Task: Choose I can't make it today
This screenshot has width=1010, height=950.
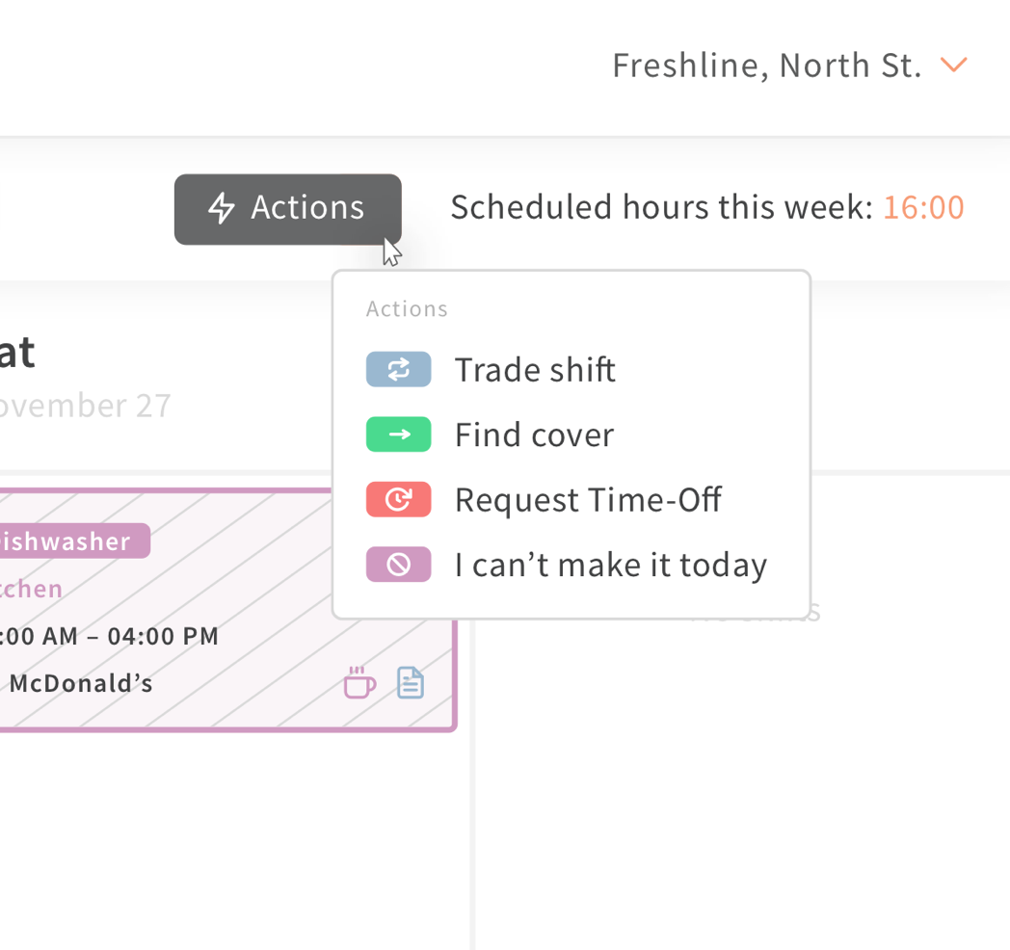Action: [571, 565]
